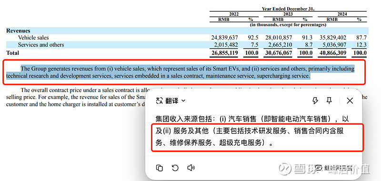Click the percentage 92.5
Viewport: 381px width, 181px height.
(253, 38)
